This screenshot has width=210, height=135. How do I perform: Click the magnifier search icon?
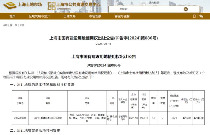tap(186, 9)
